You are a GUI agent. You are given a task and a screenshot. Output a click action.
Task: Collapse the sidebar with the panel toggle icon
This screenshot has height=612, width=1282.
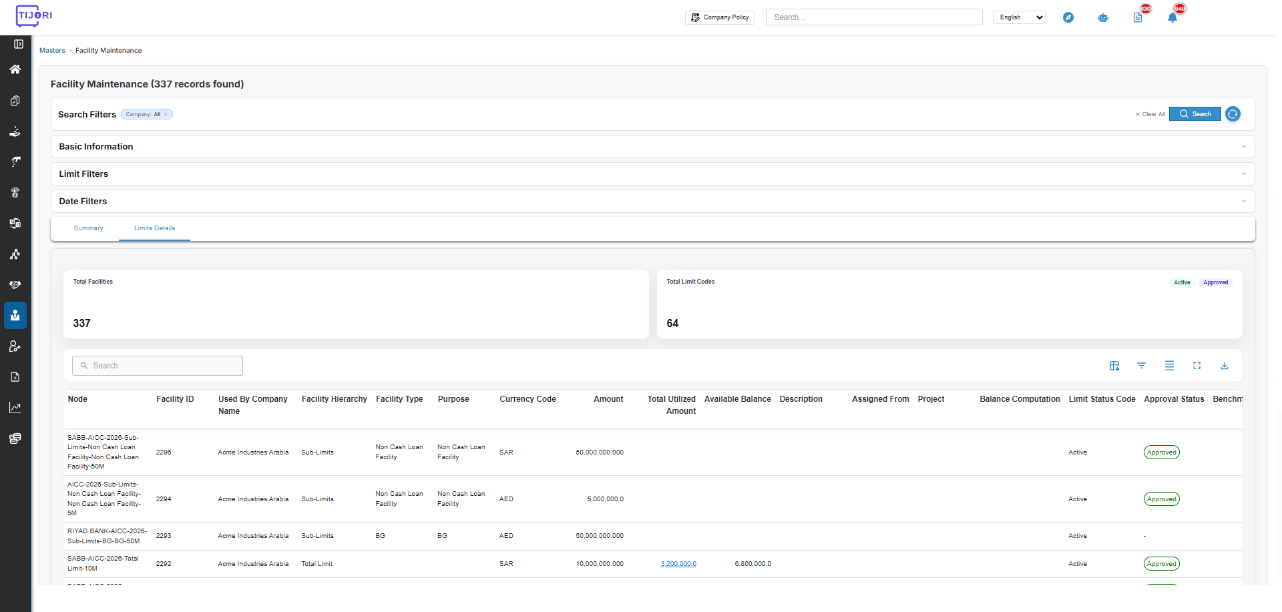[19, 44]
